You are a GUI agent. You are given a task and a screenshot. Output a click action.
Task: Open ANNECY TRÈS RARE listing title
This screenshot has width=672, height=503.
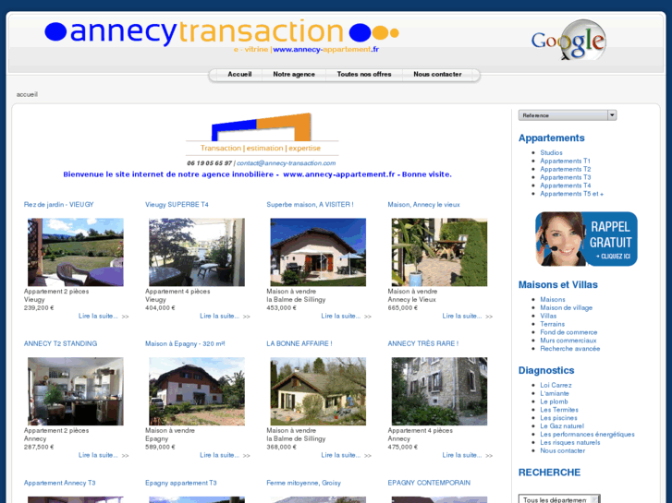point(423,343)
